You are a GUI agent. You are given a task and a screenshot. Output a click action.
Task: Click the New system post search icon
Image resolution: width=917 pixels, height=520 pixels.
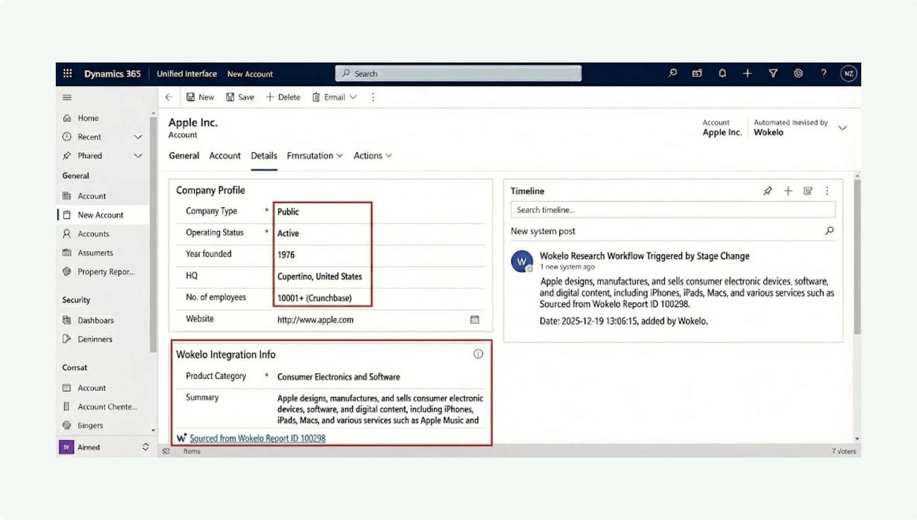(829, 231)
